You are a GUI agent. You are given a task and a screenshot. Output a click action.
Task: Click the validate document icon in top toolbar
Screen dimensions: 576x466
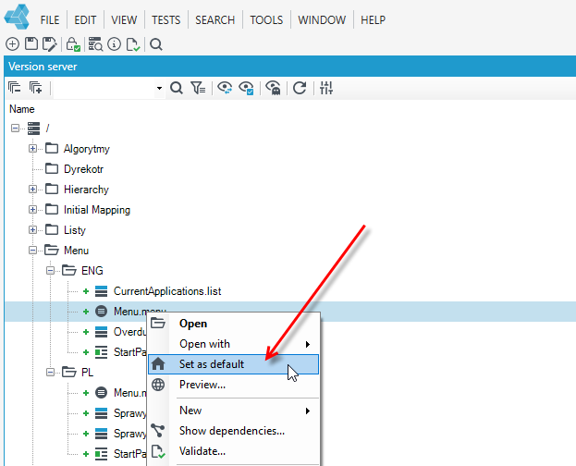(133, 44)
